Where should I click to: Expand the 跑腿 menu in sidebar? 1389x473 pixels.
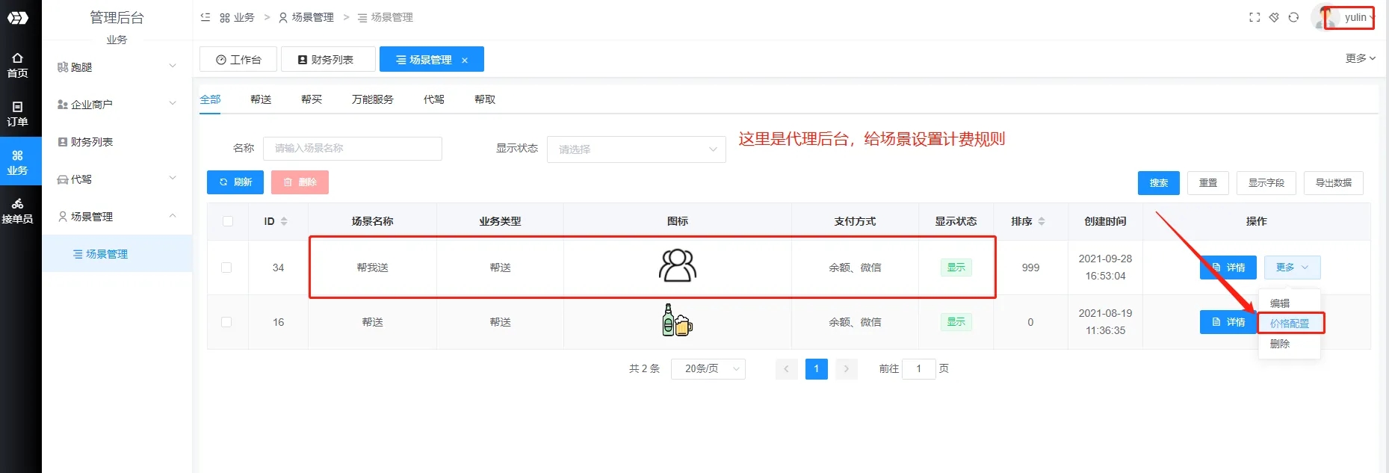117,67
